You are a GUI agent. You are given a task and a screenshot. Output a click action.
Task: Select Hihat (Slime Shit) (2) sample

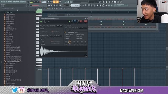11,71
